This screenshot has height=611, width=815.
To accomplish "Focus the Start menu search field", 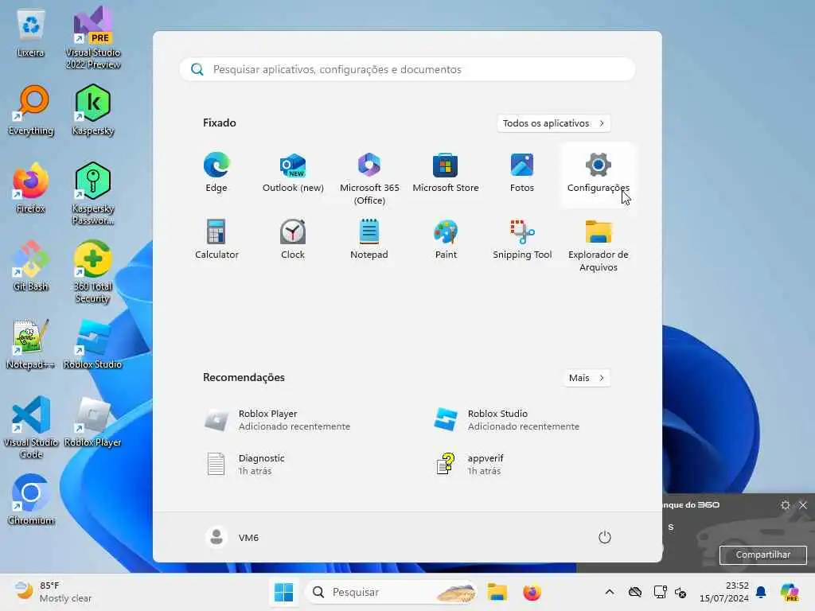I will tap(407, 69).
